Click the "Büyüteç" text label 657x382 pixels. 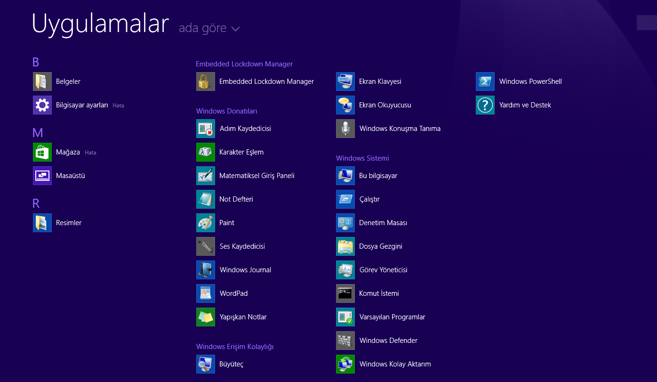pos(231,364)
